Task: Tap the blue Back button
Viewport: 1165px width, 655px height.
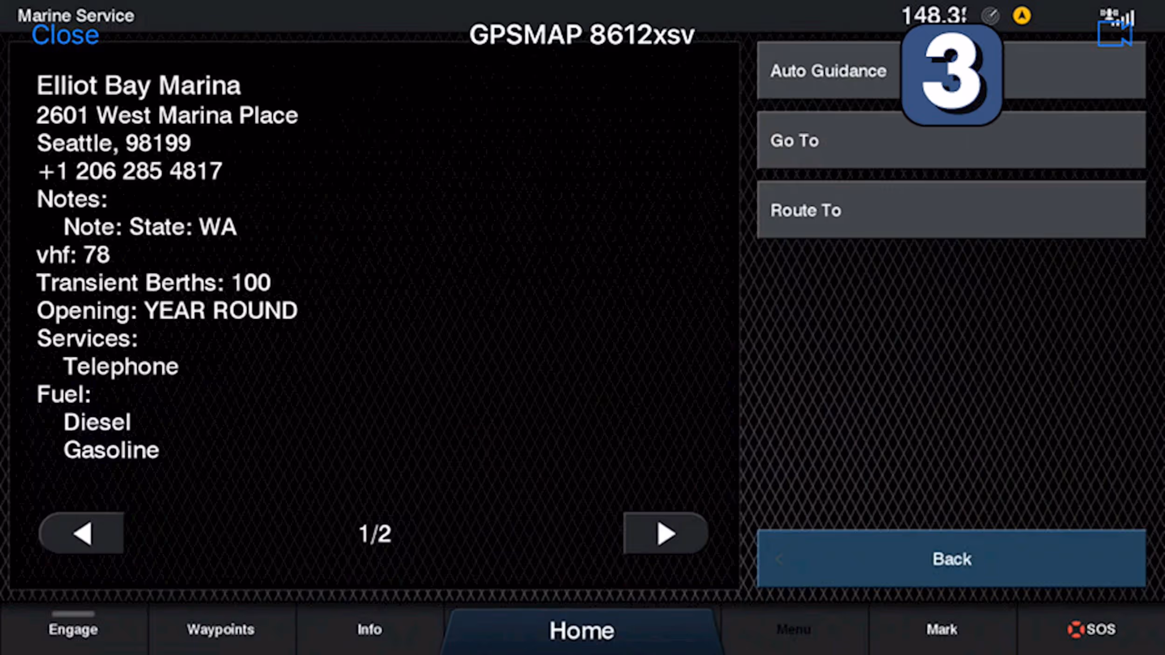Action: pyautogui.click(x=951, y=558)
